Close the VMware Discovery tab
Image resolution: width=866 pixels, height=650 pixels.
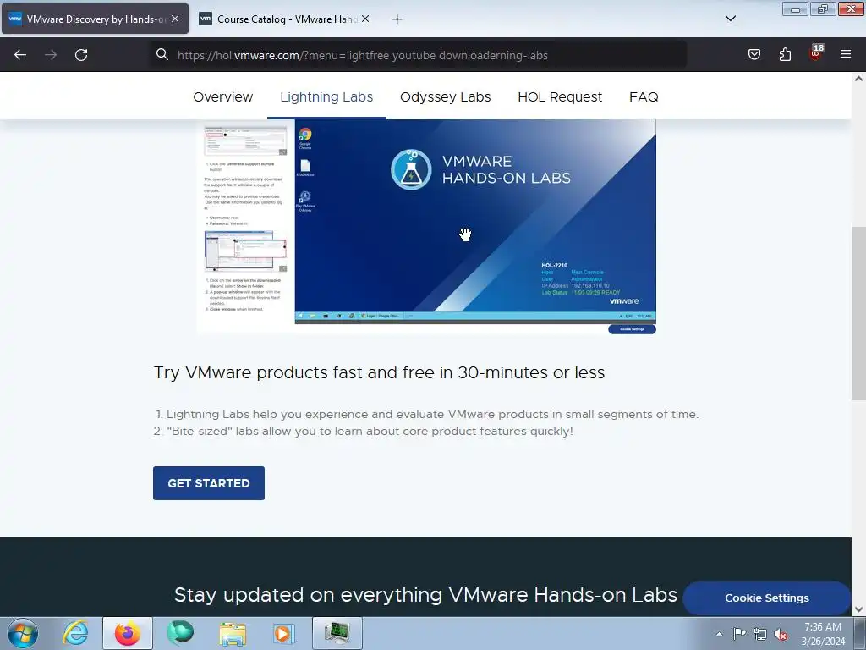175,19
